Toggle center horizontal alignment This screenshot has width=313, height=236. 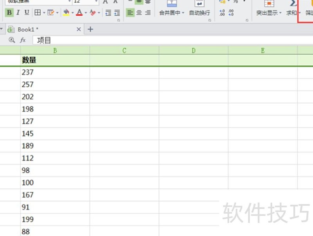[x=139, y=13]
